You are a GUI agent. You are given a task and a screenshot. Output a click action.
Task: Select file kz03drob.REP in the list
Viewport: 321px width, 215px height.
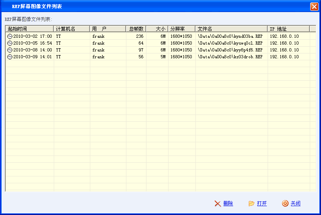pyautogui.click(x=230, y=57)
